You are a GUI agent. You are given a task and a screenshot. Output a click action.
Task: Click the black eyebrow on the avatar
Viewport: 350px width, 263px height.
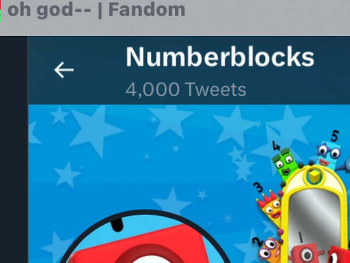[x=117, y=225]
